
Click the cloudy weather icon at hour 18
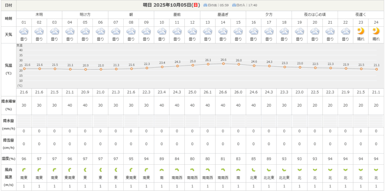tap(284, 32)
